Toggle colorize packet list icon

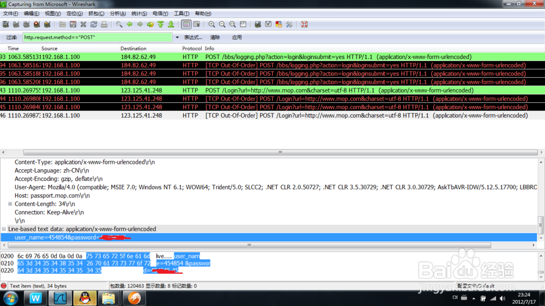(x=186, y=25)
